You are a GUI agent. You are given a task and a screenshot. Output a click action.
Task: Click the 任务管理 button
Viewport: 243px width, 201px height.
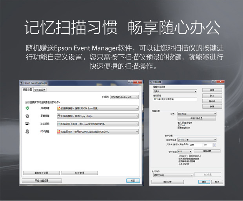tap(80, 173)
